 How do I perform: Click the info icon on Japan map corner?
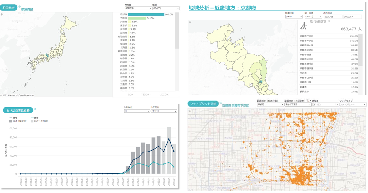(x=2, y=14)
